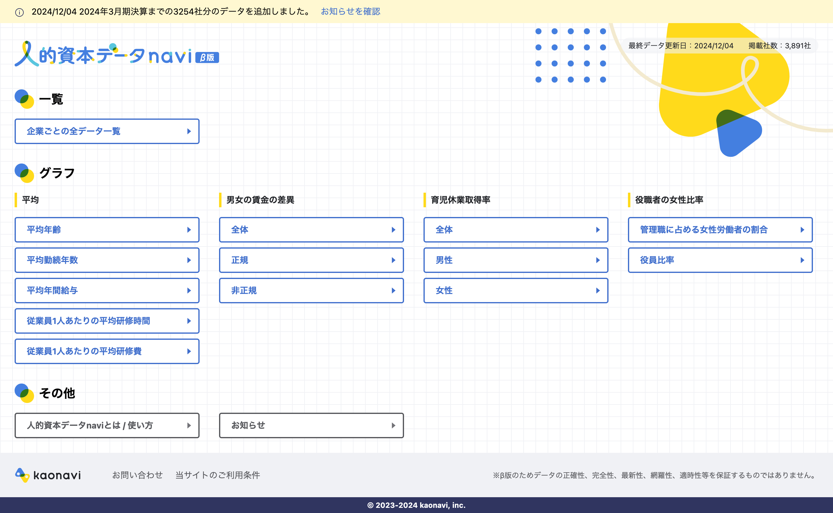Click arrow icon on 非正規 button
Image resolution: width=833 pixels, height=513 pixels.
(x=394, y=291)
